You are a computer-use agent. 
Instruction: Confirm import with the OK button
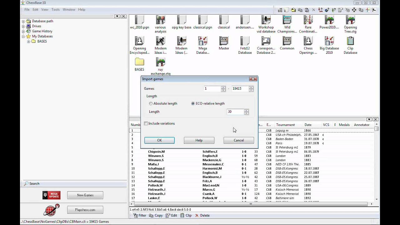(159, 140)
